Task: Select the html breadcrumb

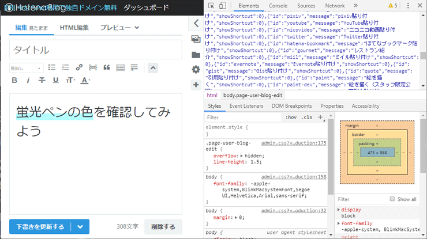Action: tap(212, 95)
